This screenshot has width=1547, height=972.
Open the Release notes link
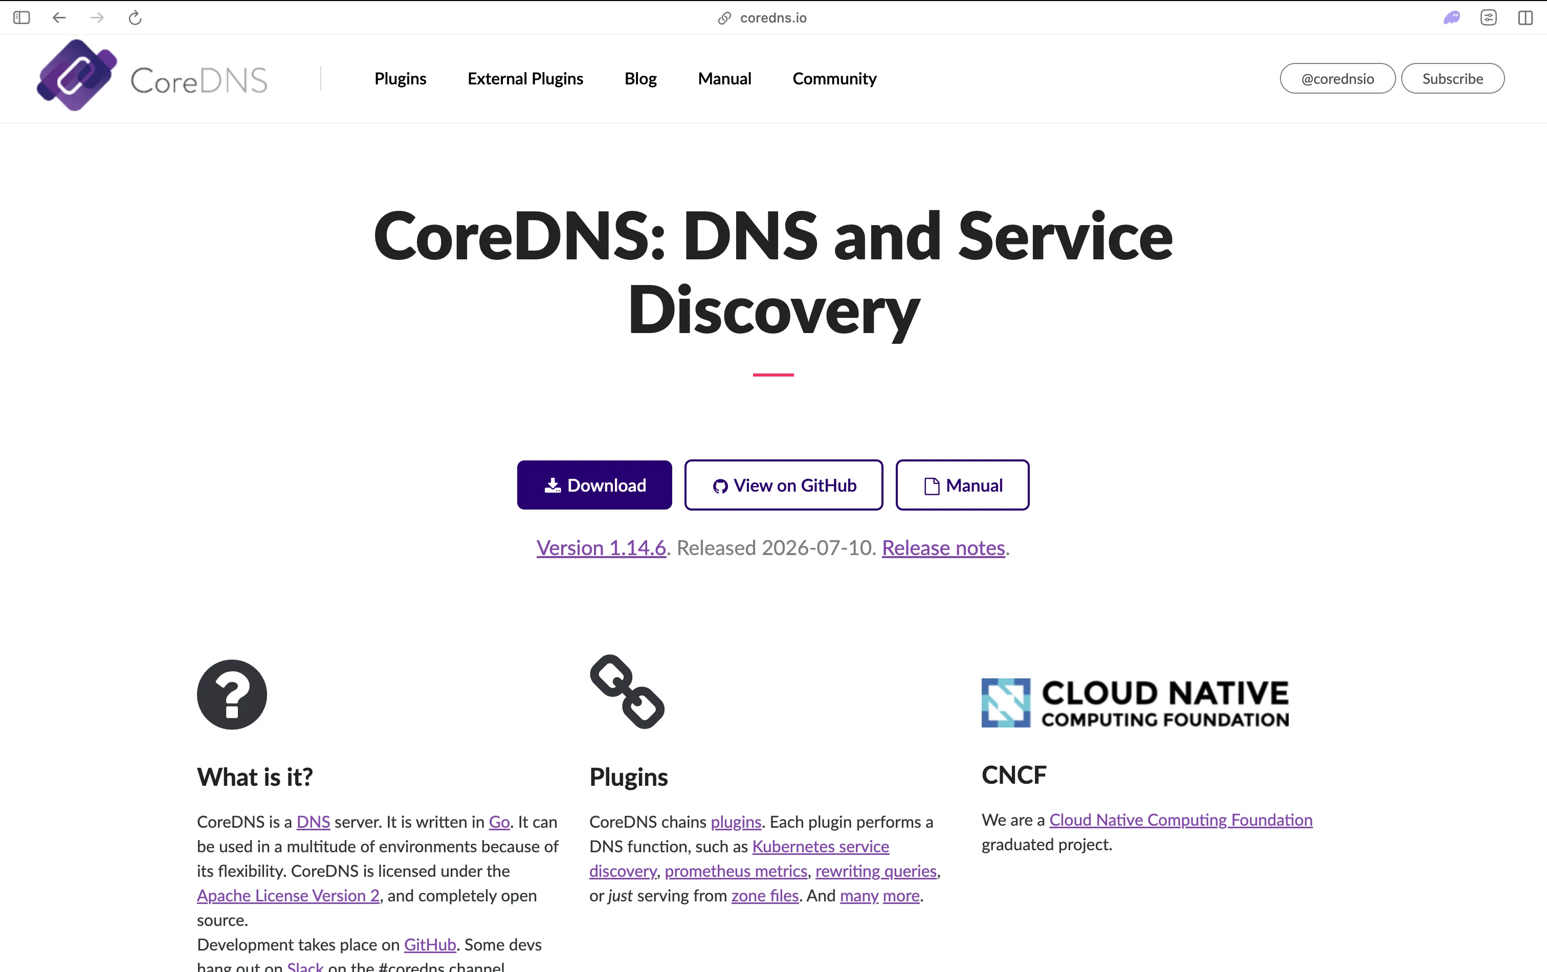(x=943, y=548)
